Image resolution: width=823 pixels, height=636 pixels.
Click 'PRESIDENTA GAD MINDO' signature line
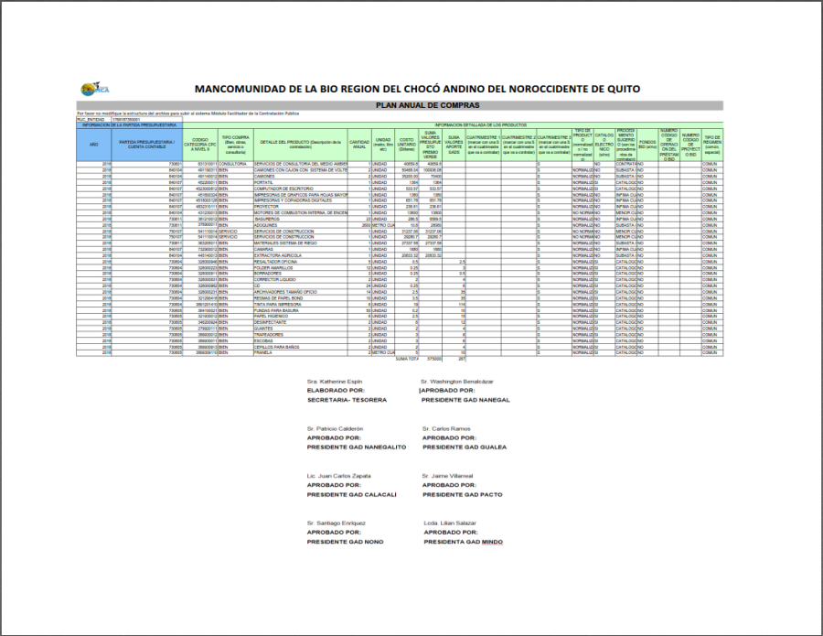point(464,542)
